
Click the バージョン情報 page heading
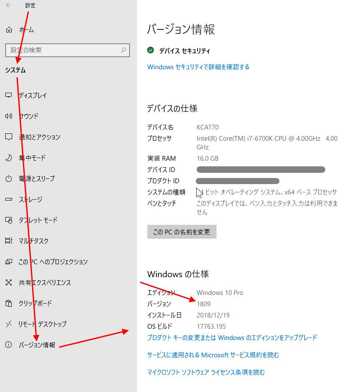click(181, 29)
